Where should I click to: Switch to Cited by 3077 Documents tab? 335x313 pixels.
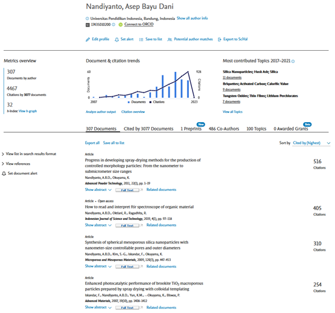(x=148, y=129)
